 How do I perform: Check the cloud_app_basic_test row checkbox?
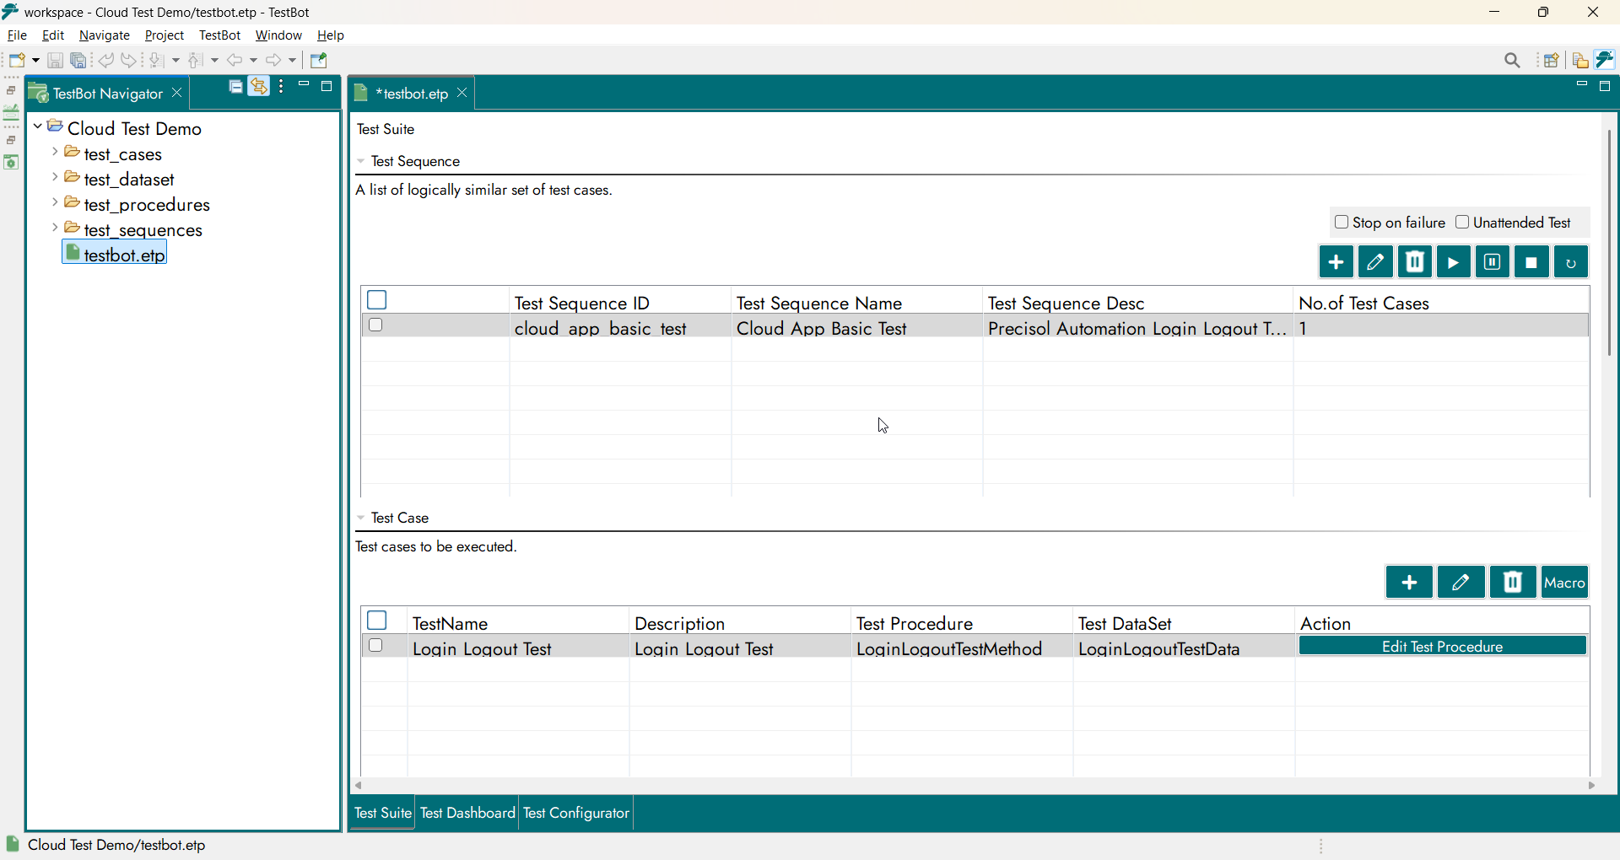point(376,325)
